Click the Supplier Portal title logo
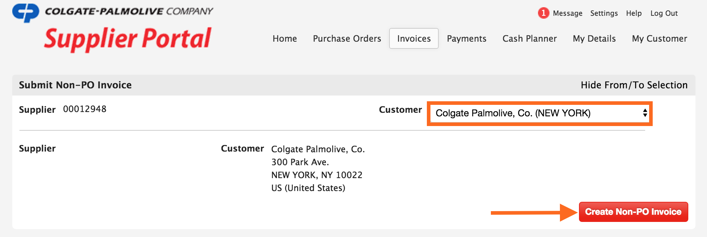The width and height of the screenshot is (707, 237). click(128, 39)
